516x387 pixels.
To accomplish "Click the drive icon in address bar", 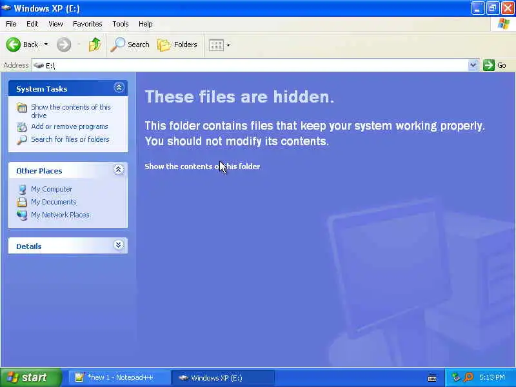I will (x=39, y=66).
